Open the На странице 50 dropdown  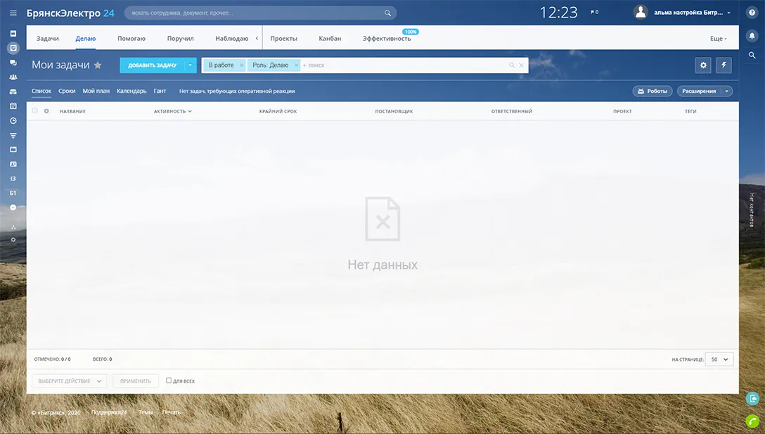(x=719, y=359)
